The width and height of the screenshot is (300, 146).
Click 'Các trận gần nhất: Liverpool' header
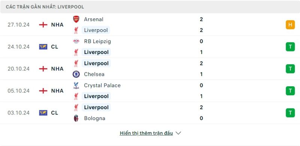click(x=45, y=7)
